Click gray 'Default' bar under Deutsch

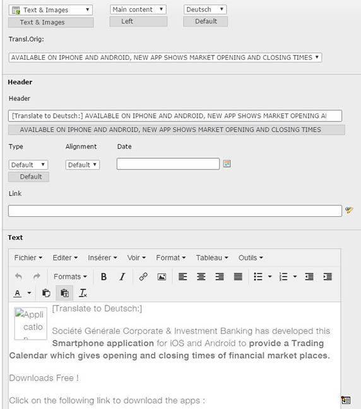tap(205, 21)
